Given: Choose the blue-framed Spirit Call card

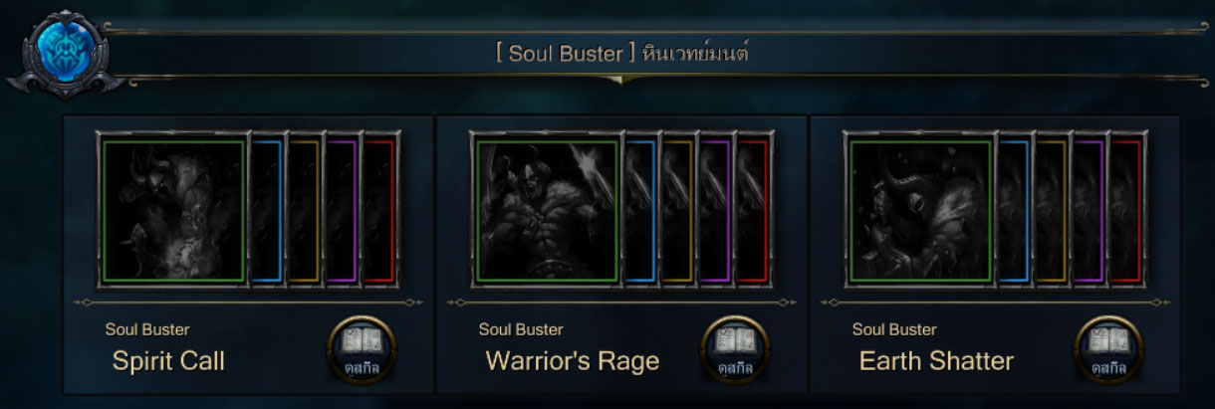Looking at the screenshot, I should [268, 211].
